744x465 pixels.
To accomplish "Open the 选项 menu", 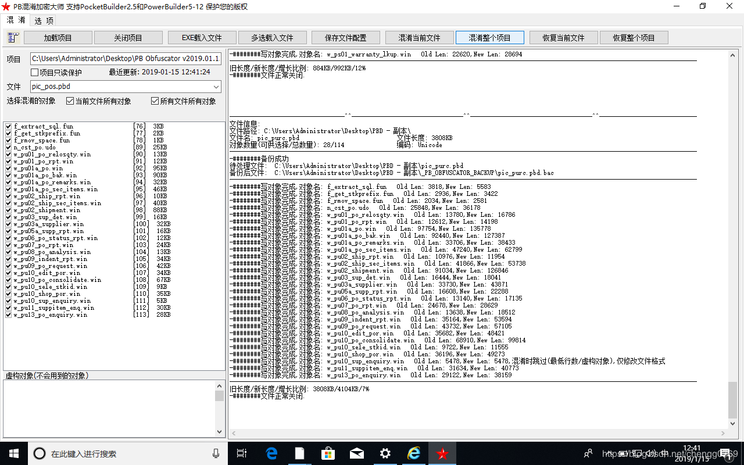I will pos(44,20).
